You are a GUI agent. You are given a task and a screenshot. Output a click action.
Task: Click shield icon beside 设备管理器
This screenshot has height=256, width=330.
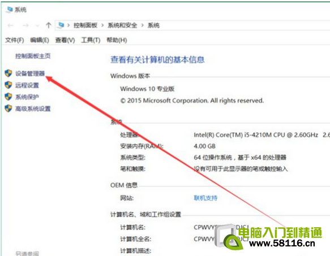point(8,73)
